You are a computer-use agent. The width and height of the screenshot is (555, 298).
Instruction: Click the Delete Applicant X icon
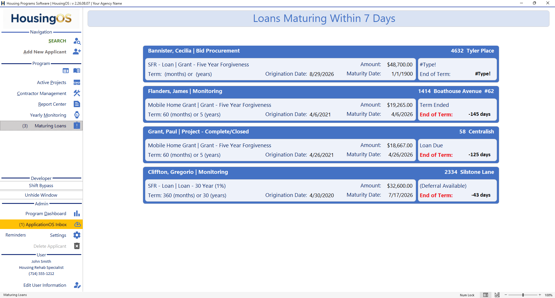click(77, 246)
